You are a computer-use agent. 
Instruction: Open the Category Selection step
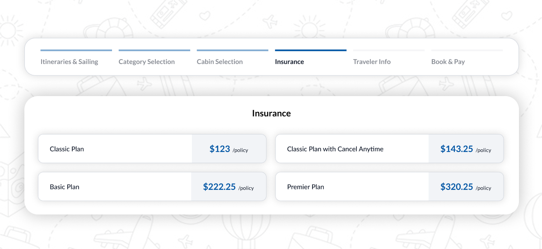pos(146,62)
